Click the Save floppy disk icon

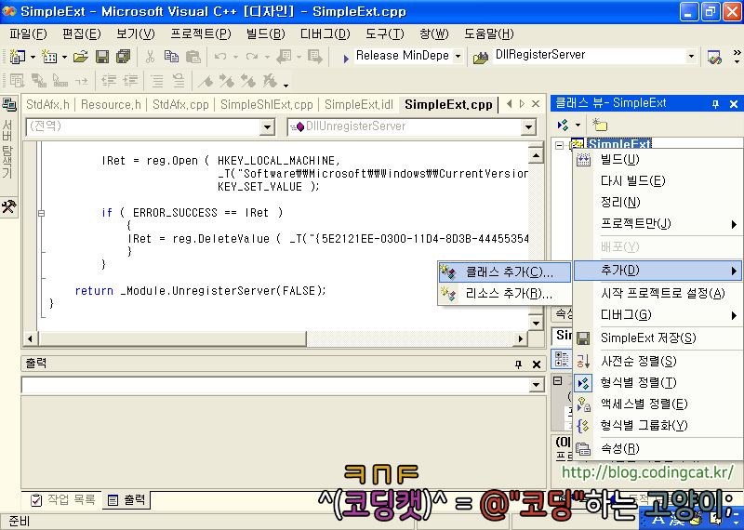point(102,57)
